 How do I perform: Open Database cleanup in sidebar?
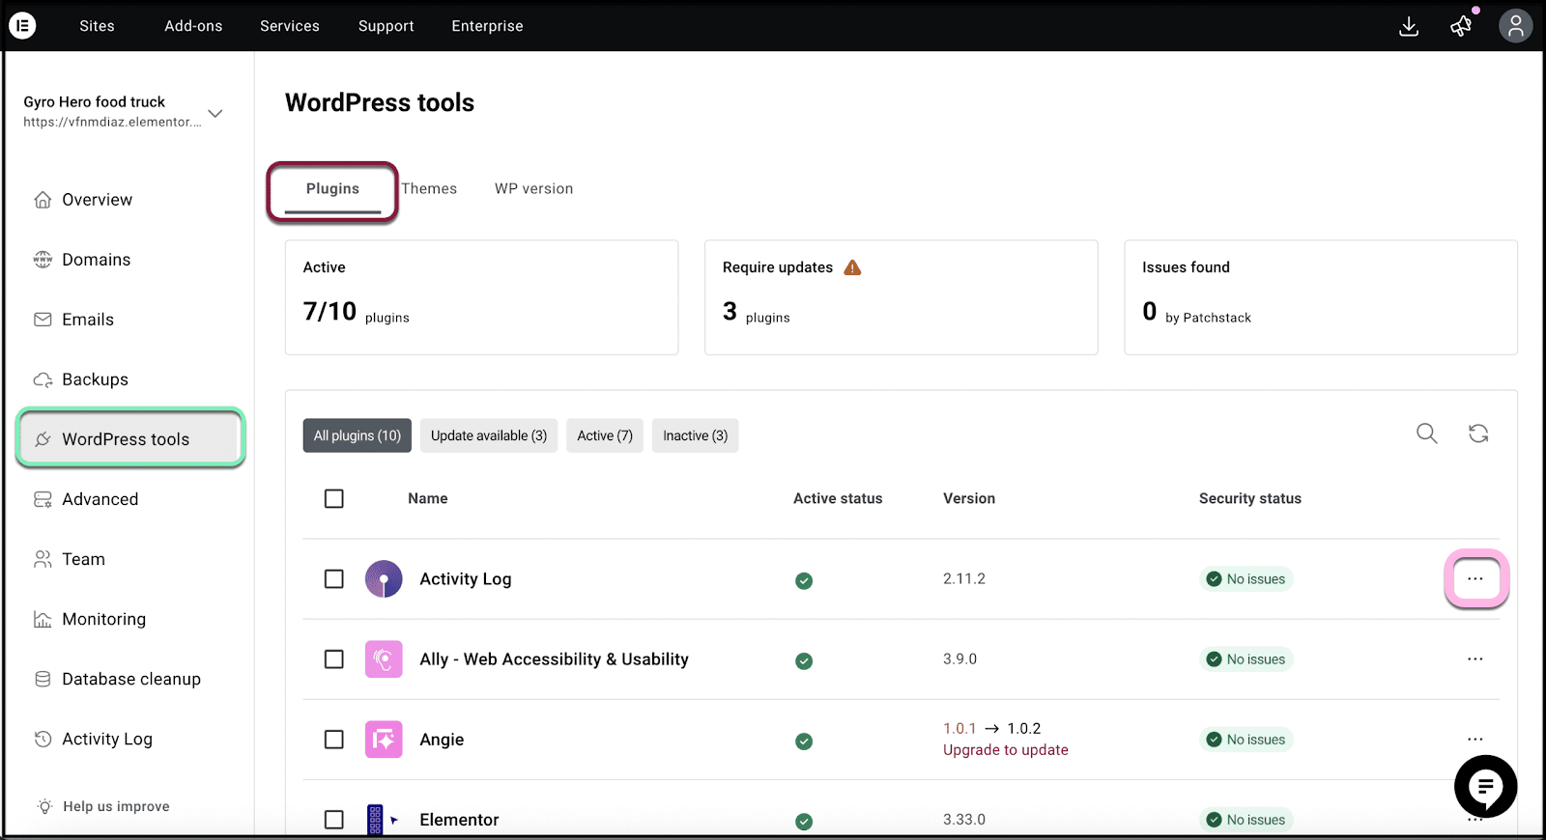coord(129,679)
